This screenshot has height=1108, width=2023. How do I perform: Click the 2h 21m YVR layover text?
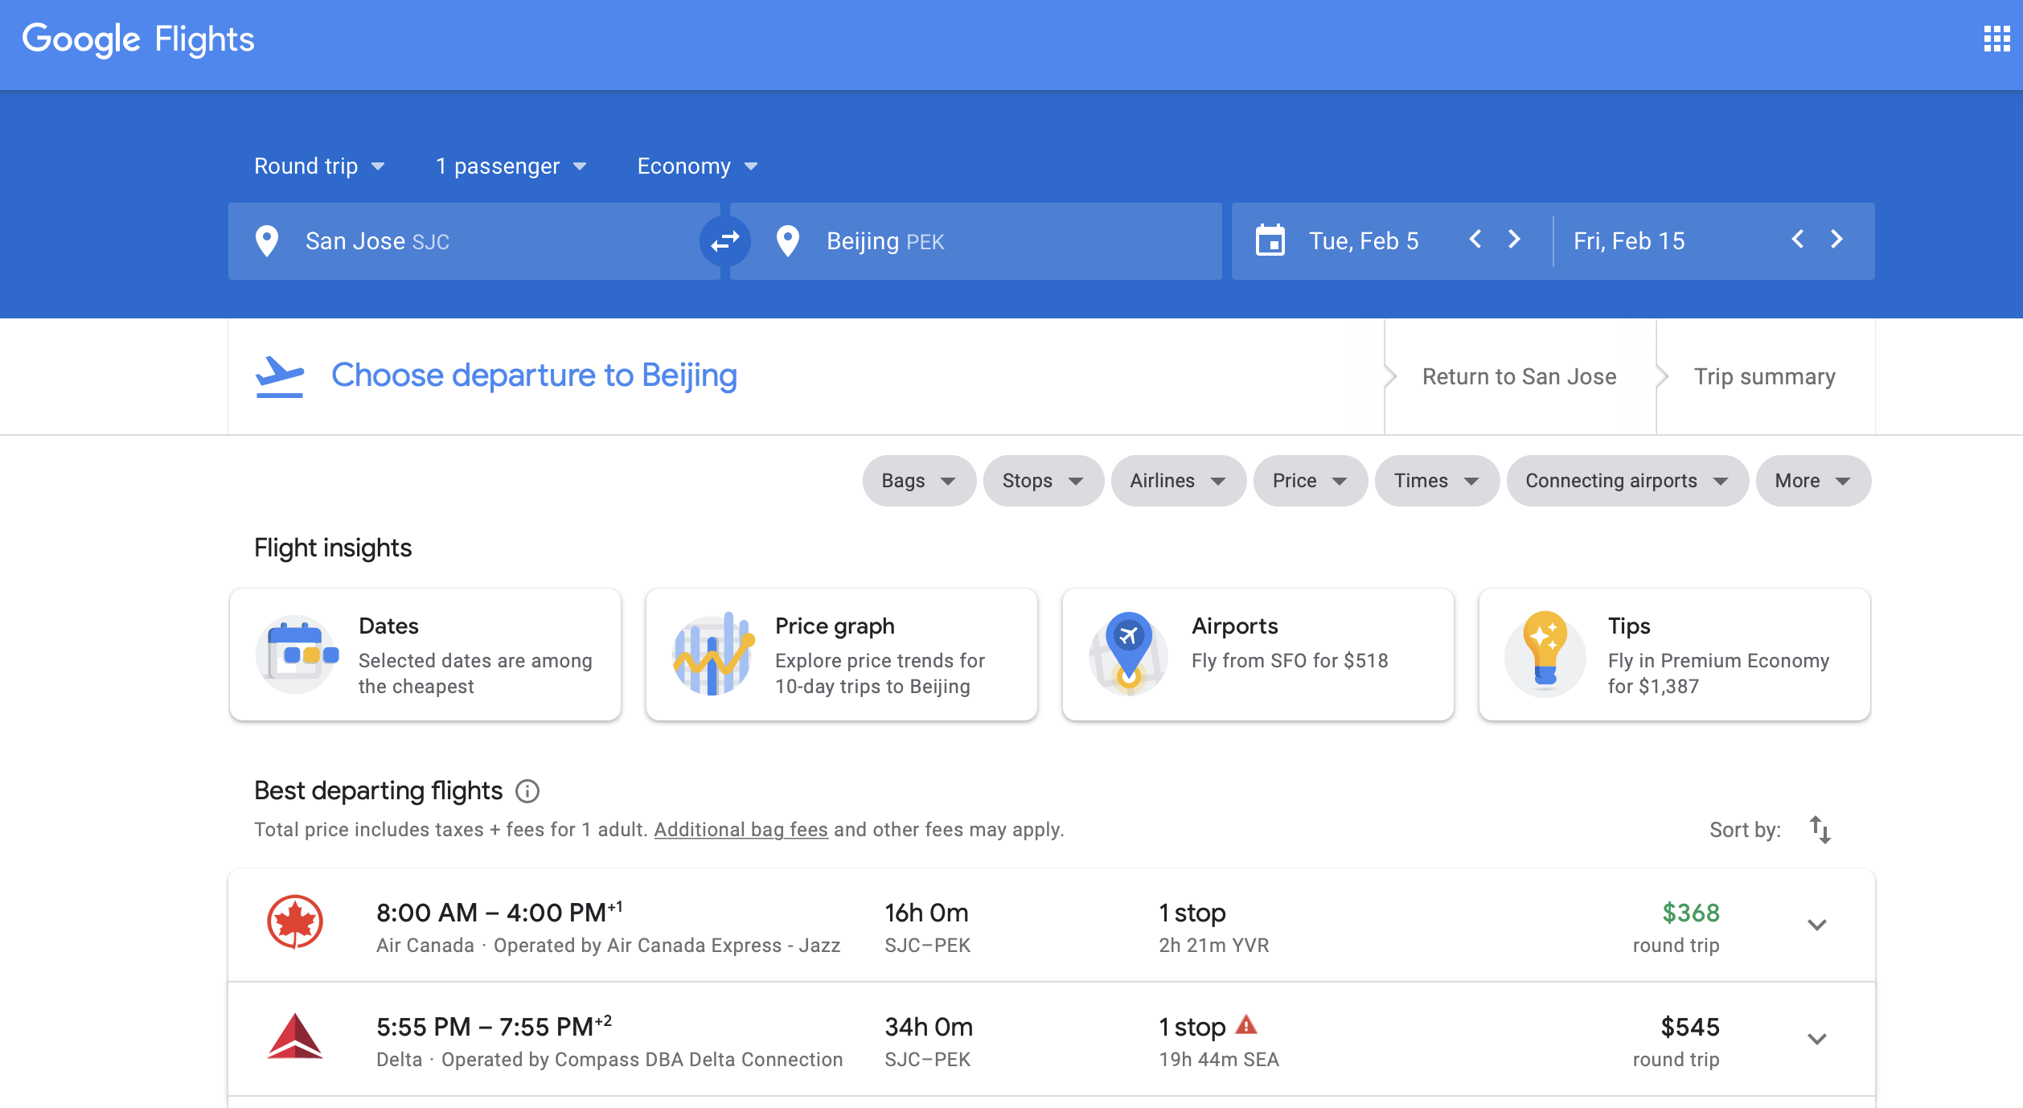coord(1214,946)
